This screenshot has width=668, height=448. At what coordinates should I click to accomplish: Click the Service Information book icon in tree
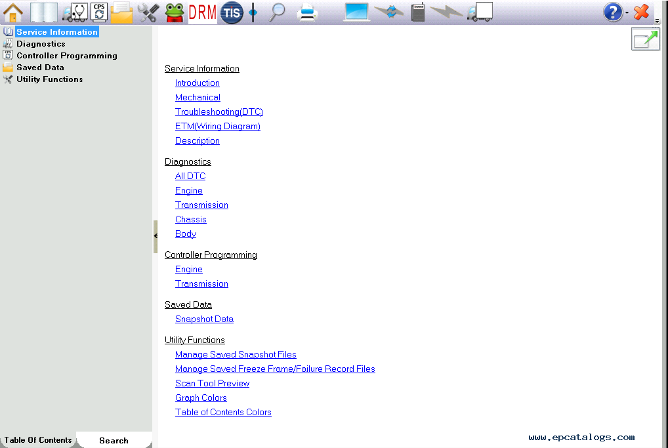[x=8, y=31]
